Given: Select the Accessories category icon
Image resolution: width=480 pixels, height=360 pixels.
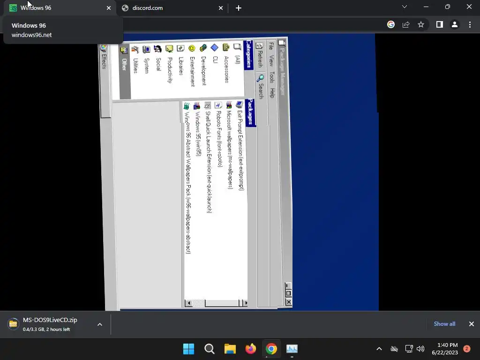Looking at the screenshot, I should point(226,47).
